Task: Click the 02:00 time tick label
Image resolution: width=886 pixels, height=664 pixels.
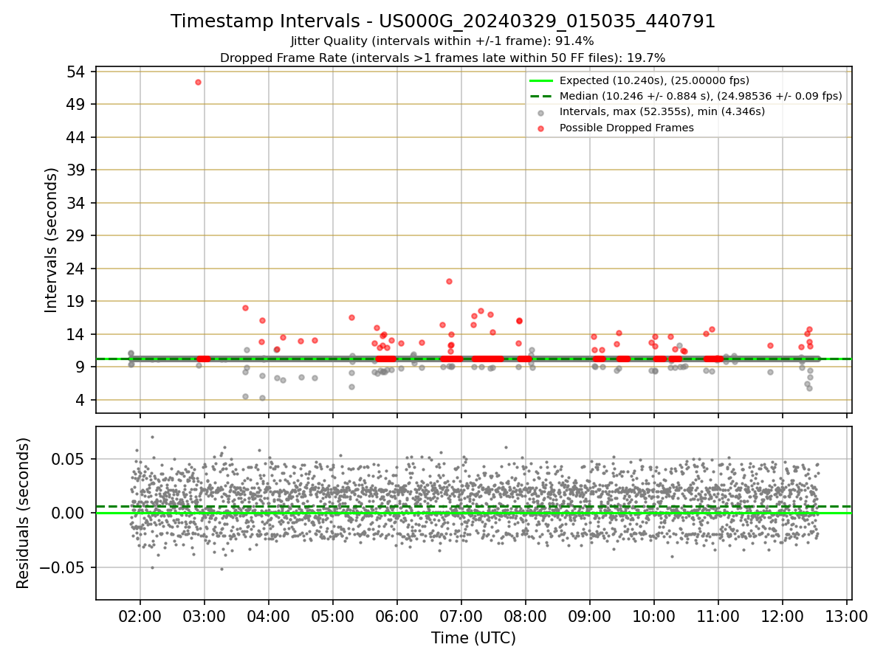Action: [x=140, y=616]
